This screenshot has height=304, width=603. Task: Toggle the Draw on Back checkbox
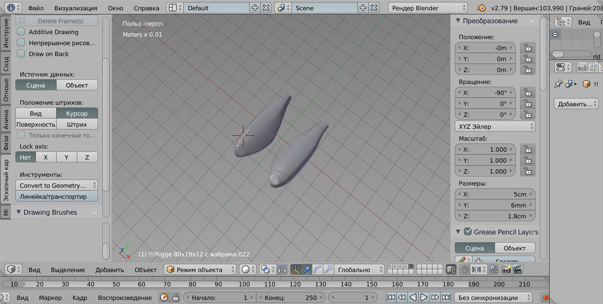click(21, 54)
